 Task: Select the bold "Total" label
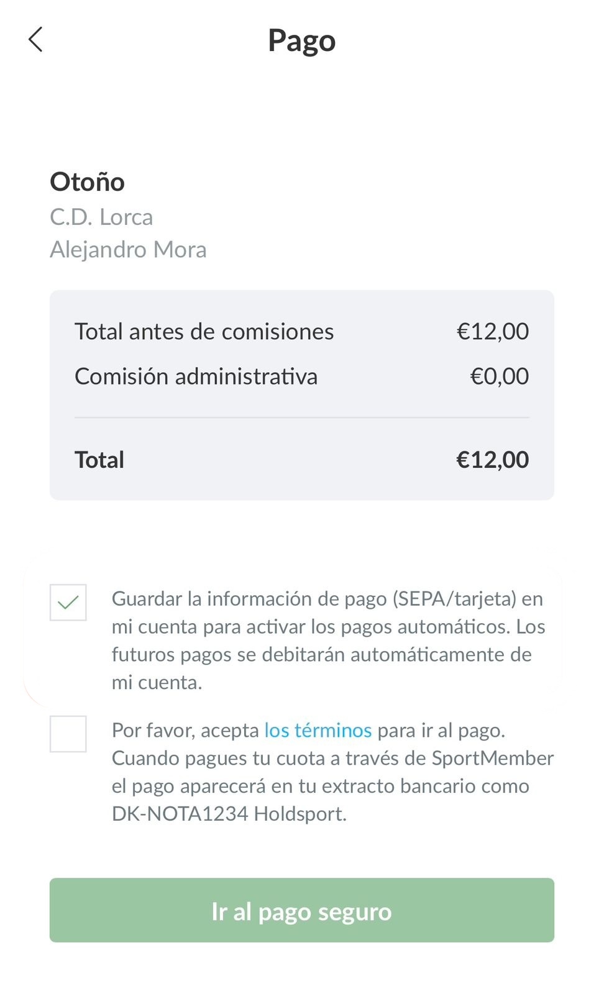[x=99, y=460]
